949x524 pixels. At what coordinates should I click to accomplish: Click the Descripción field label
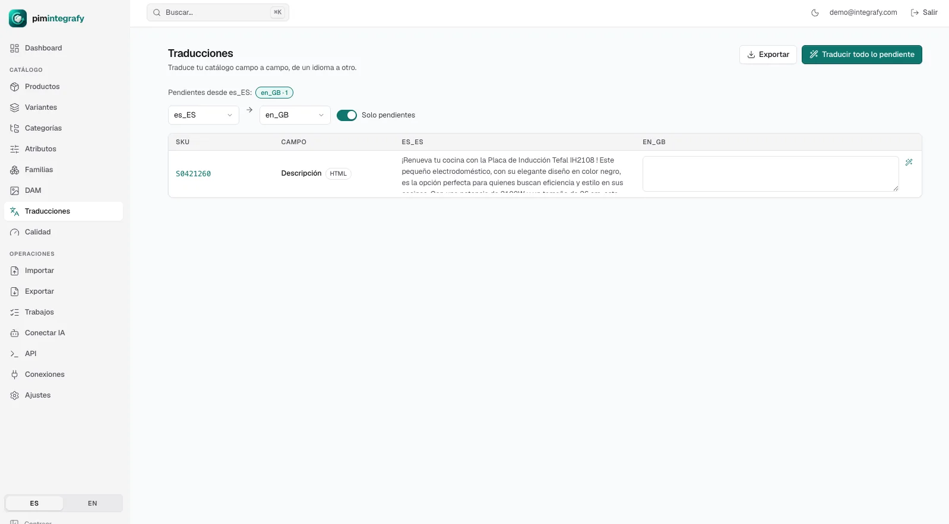coord(301,173)
